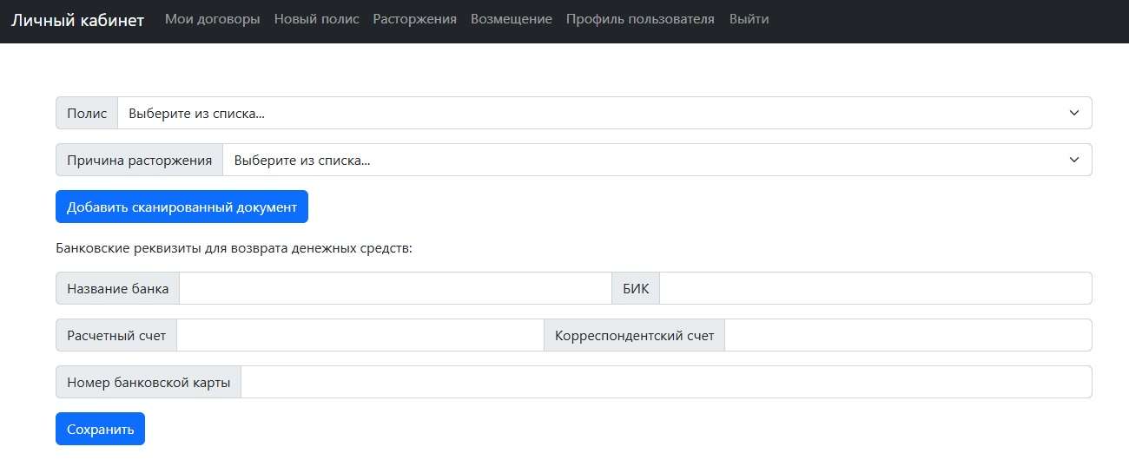Focus the Название банка input field
Image resolution: width=1129 pixels, height=473 pixels.
point(395,288)
